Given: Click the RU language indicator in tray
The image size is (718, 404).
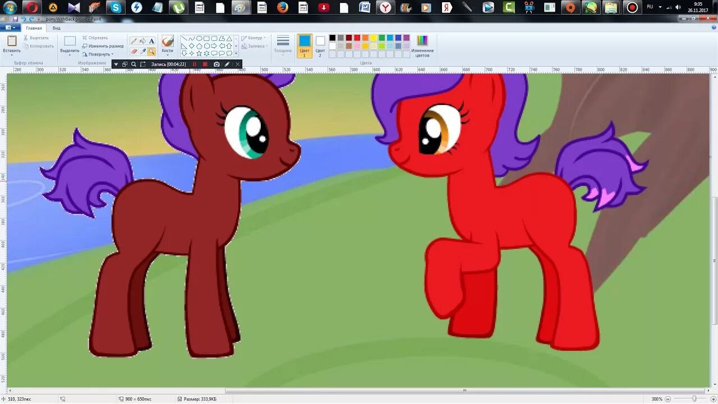Looking at the screenshot, I should (650, 7).
